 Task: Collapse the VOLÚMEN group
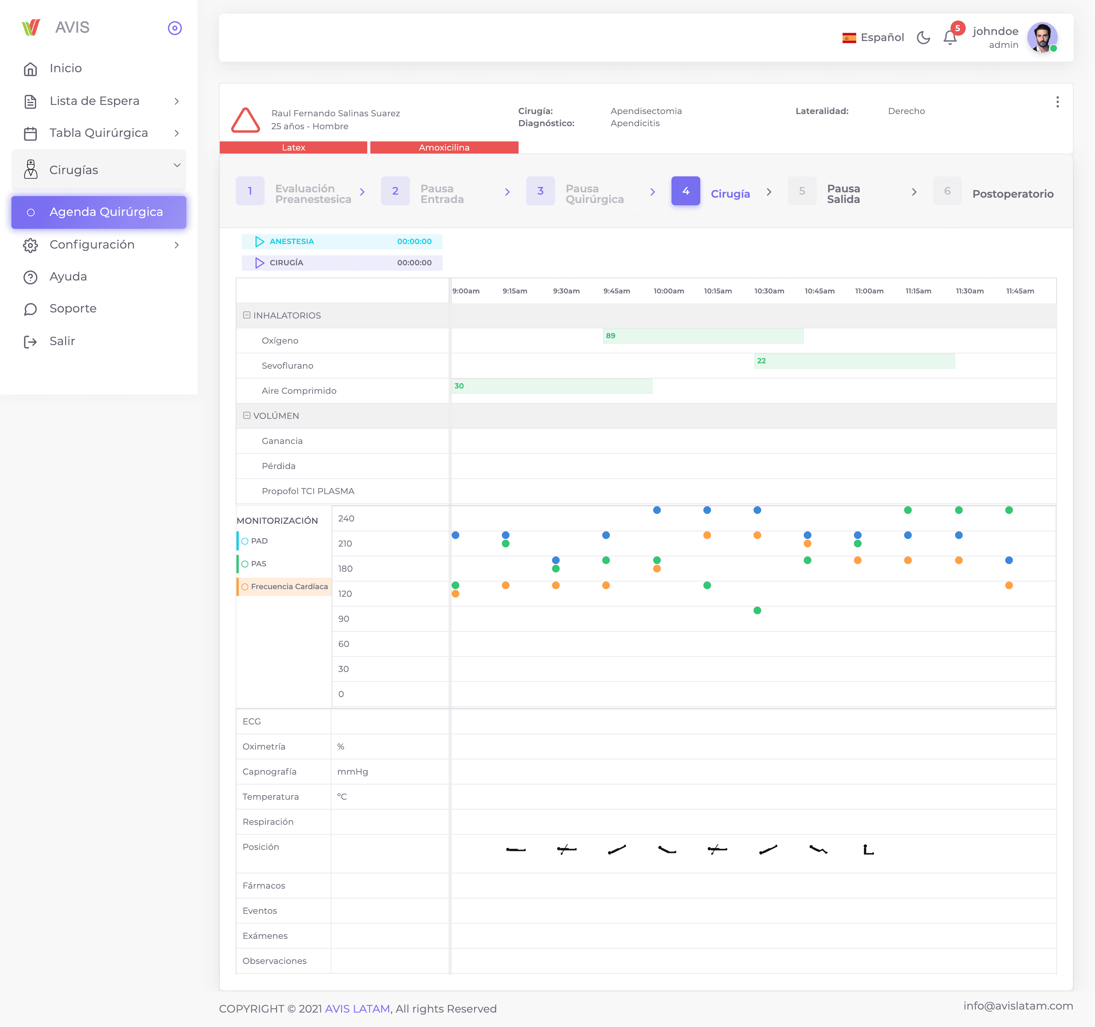(x=247, y=415)
